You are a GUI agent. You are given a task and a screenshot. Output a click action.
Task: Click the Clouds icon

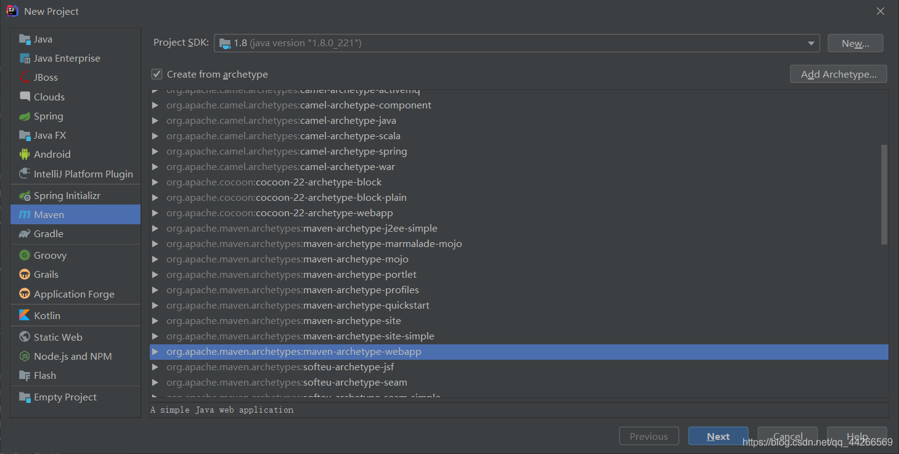[x=25, y=97]
